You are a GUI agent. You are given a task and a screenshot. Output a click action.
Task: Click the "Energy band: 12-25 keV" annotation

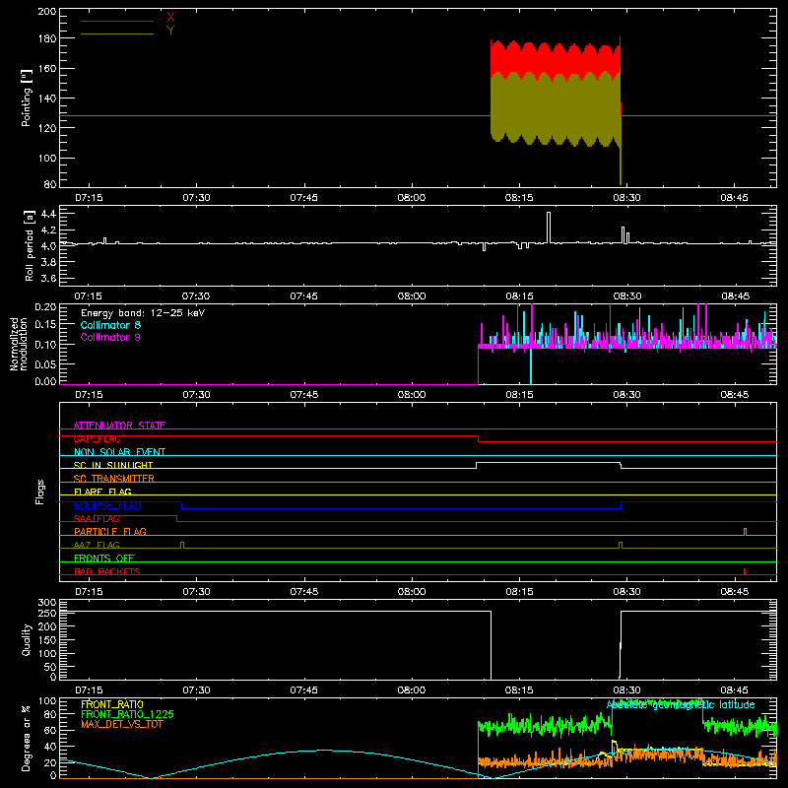143,313
